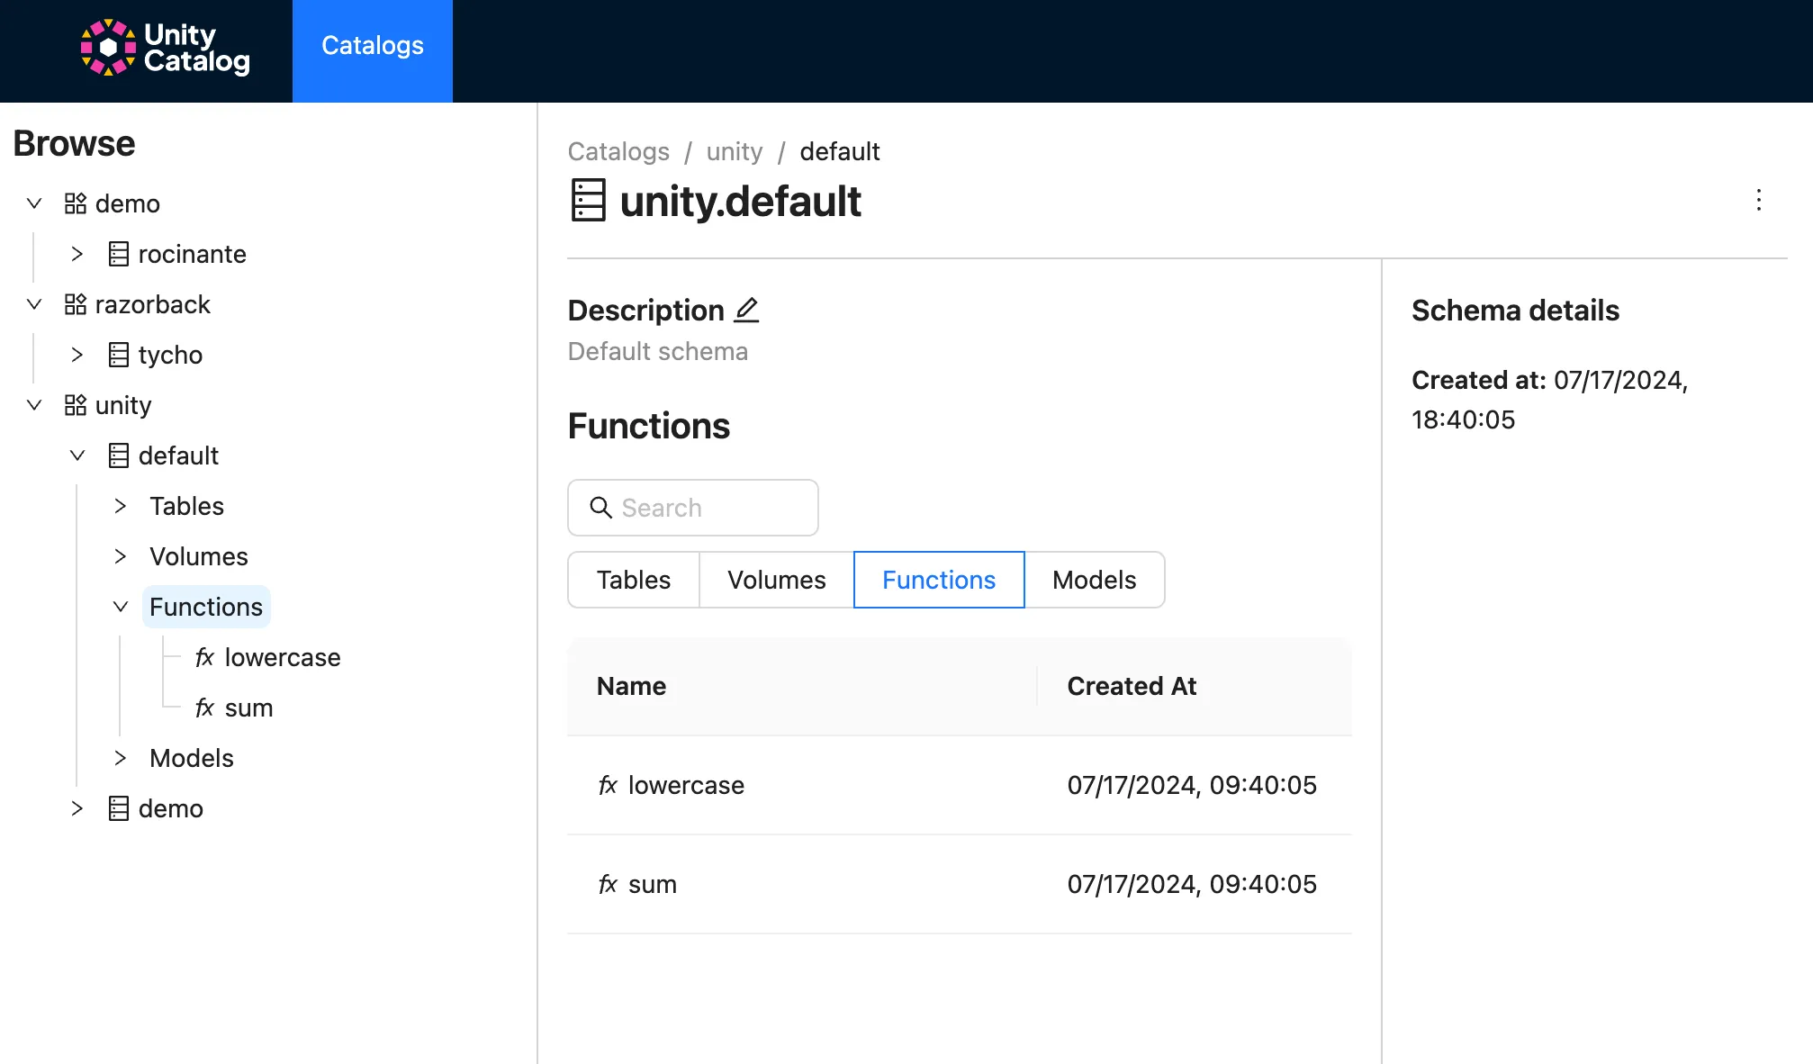The width and height of the screenshot is (1813, 1064).
Task: Open the kebab menu for unity.default schema
Action: pyautogui.click(x=1759, y=202)
